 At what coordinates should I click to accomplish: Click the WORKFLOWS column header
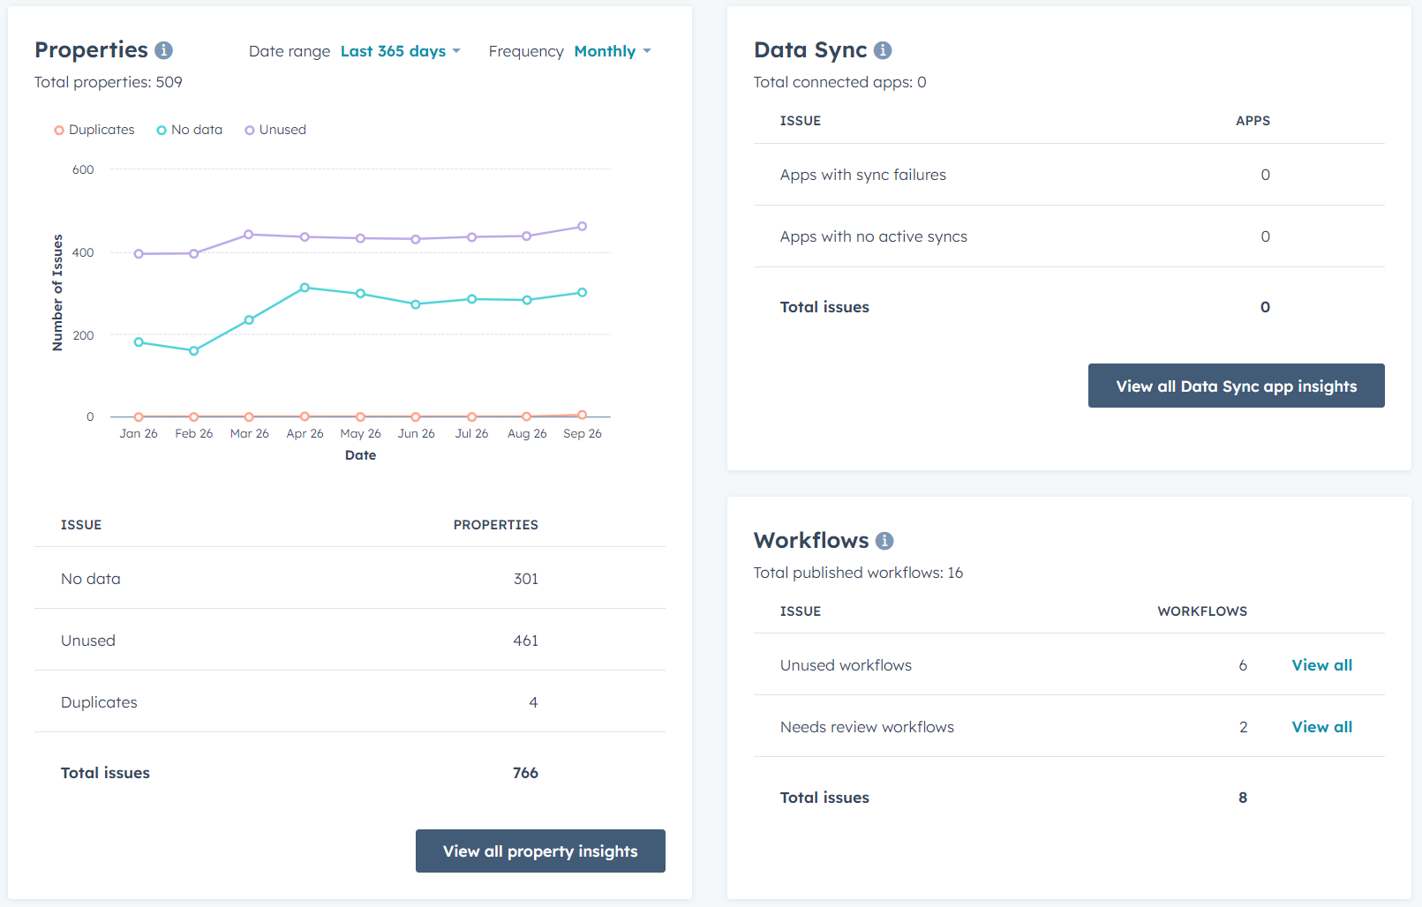click(x=1202, y=611)
